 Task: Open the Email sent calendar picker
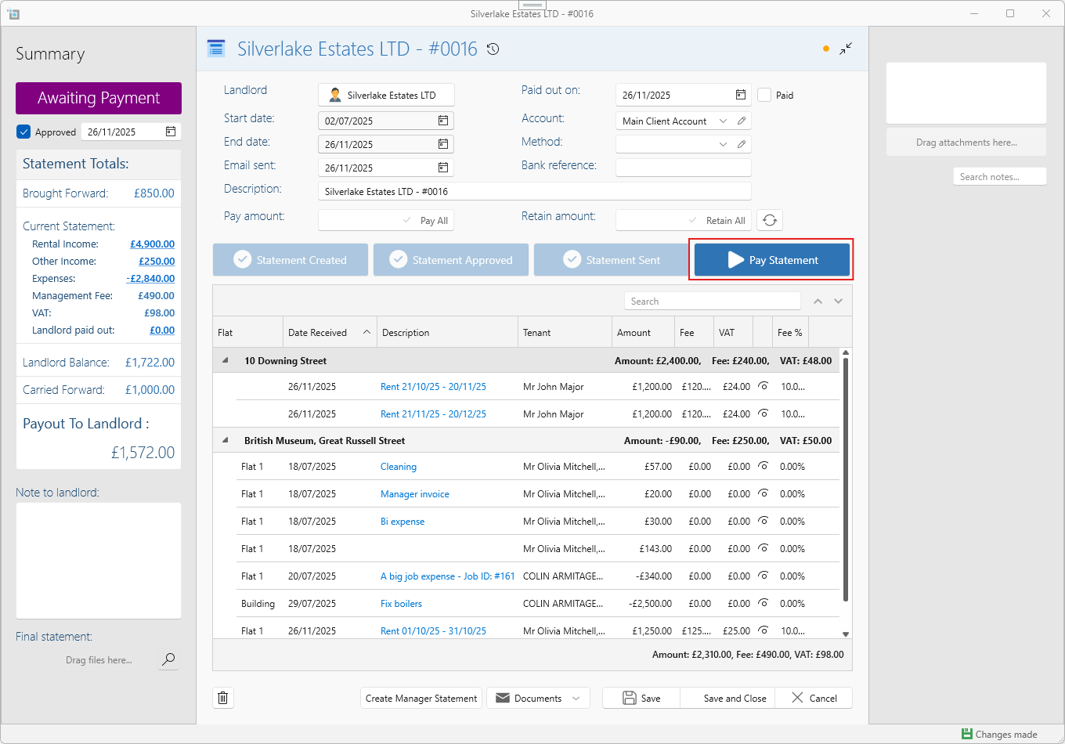(x=443, y=168)
